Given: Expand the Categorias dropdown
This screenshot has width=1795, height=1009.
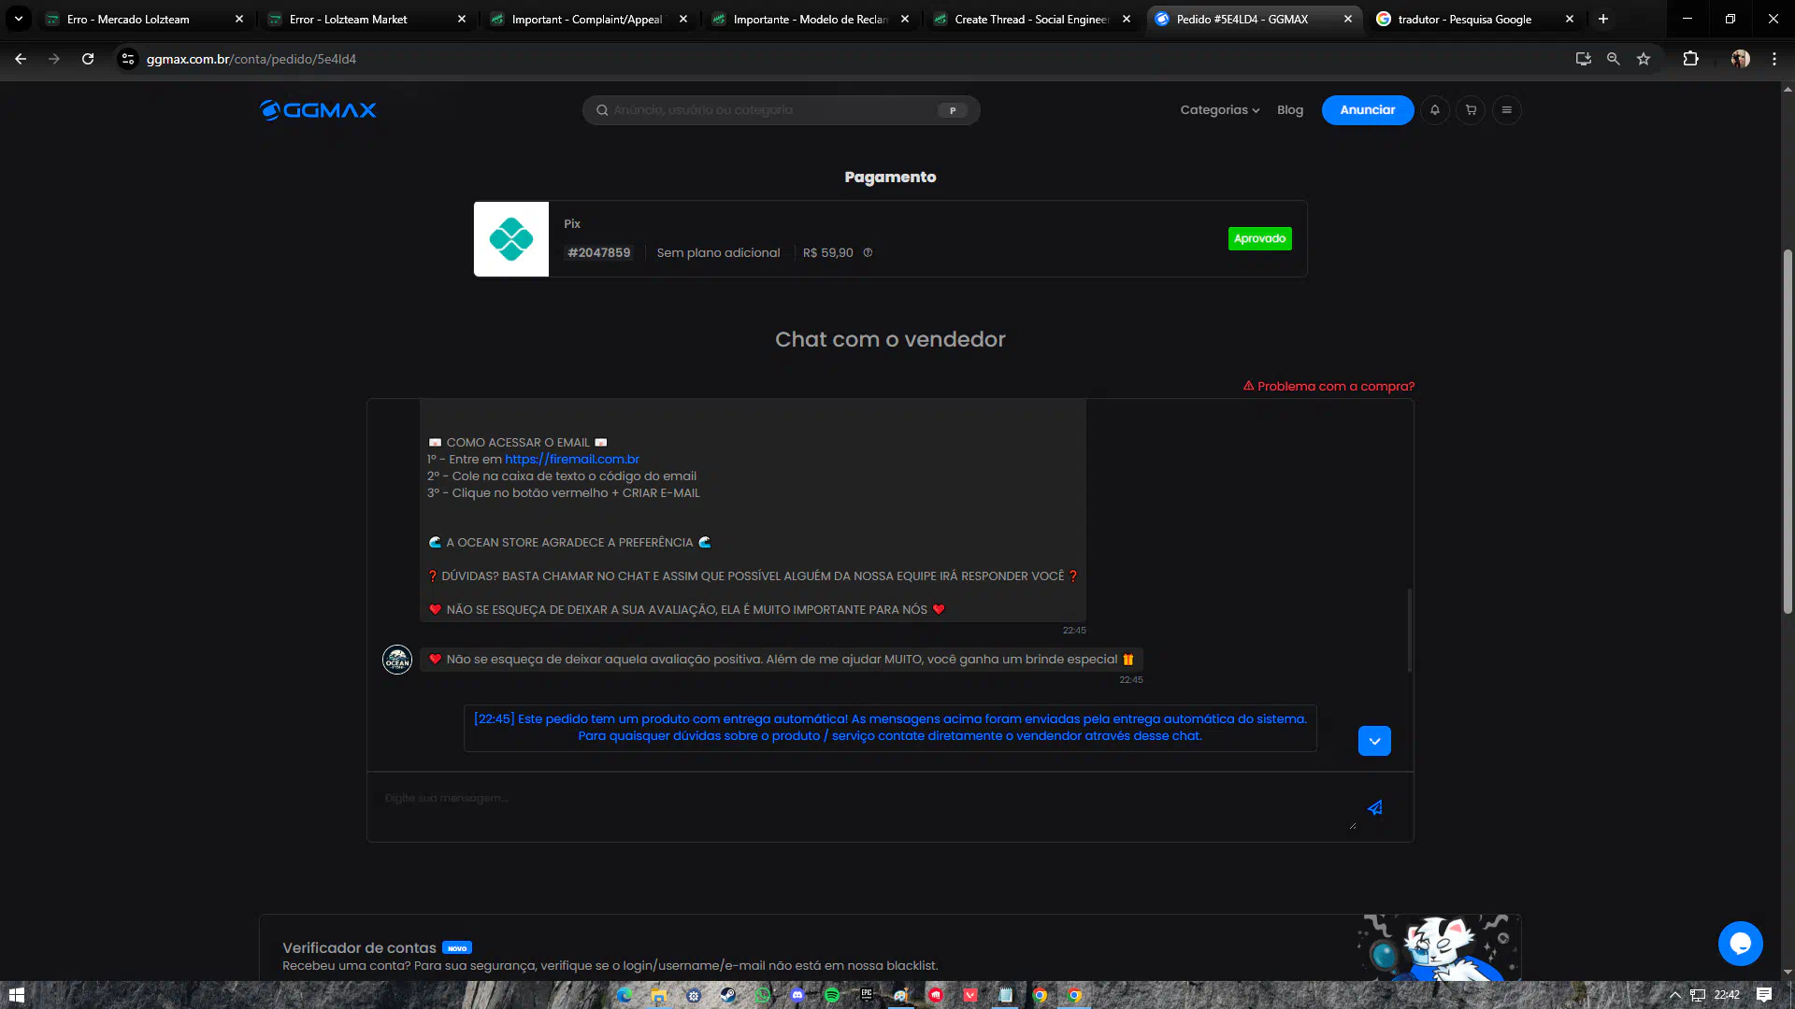Looking at the screenshot, I should 1219,110.
